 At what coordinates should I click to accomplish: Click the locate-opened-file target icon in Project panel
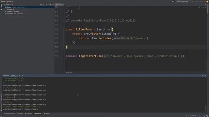click(41, 5)
